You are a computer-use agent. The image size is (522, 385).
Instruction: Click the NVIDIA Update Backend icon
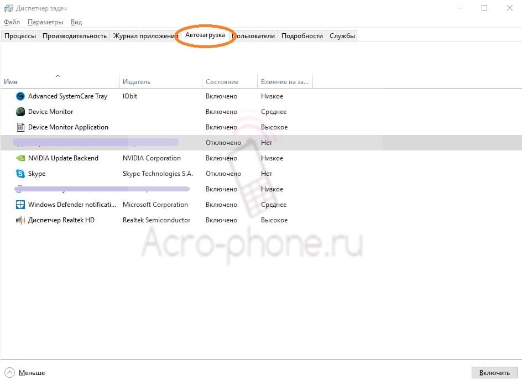pos(20,158)
